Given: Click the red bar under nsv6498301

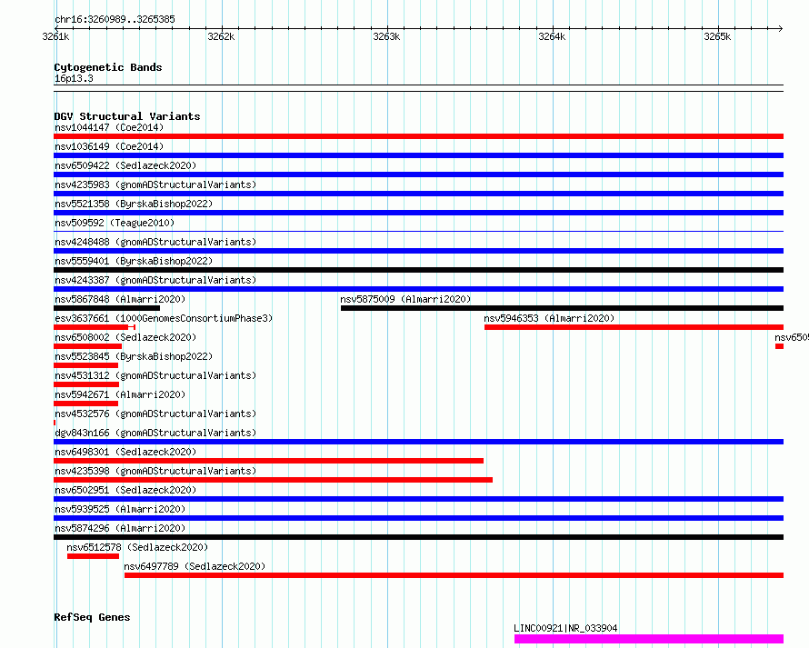Looking at the screenshot, I should pyautogui.click(x=268, y=461).
